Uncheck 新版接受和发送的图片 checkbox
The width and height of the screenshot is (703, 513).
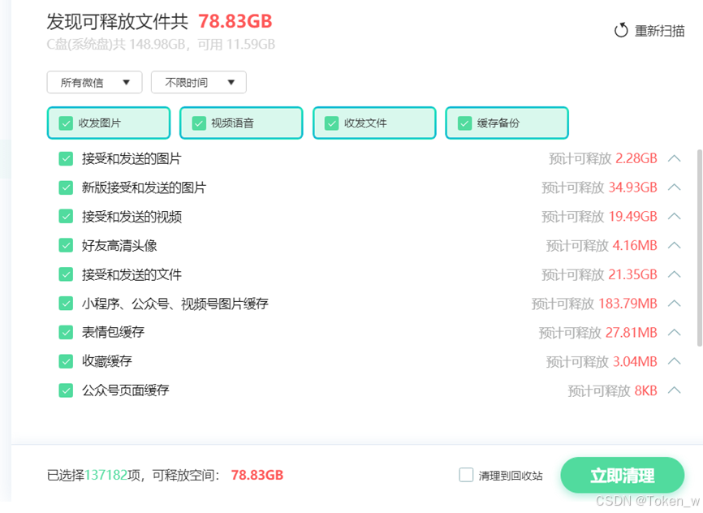(66, 188)
